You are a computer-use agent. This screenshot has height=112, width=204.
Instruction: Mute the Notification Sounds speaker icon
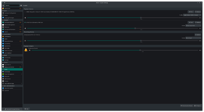point(30,50)
